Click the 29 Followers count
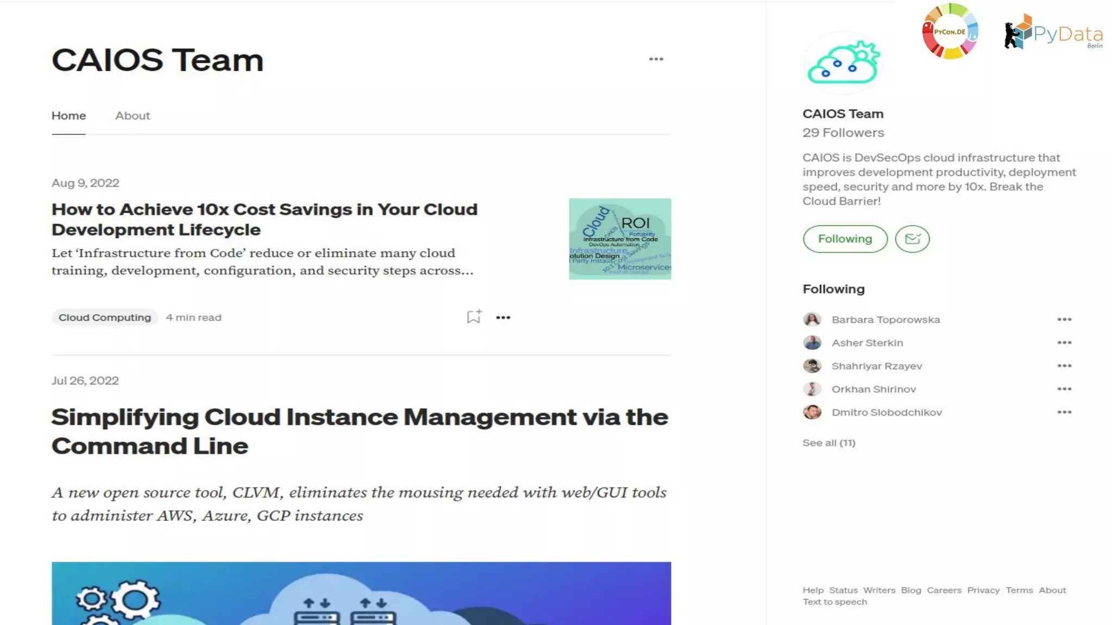Screen dimensions: 1112x625 coord(843,132)
